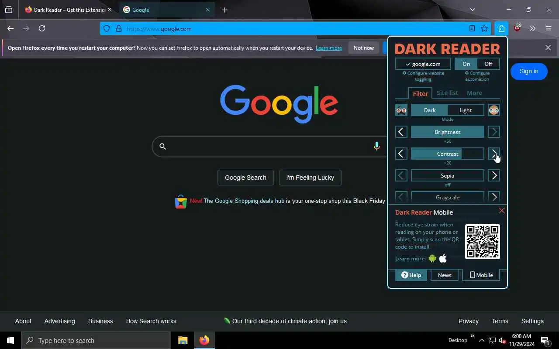This screenshot has width=559, height=349.
Task: Decrease Contrast with the left arrow
Action: click(401, 154)
